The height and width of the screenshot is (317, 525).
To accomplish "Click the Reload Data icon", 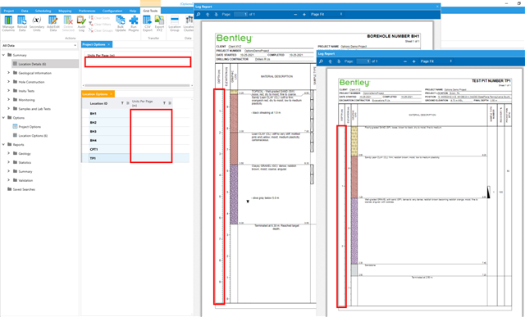I will 22,24.
